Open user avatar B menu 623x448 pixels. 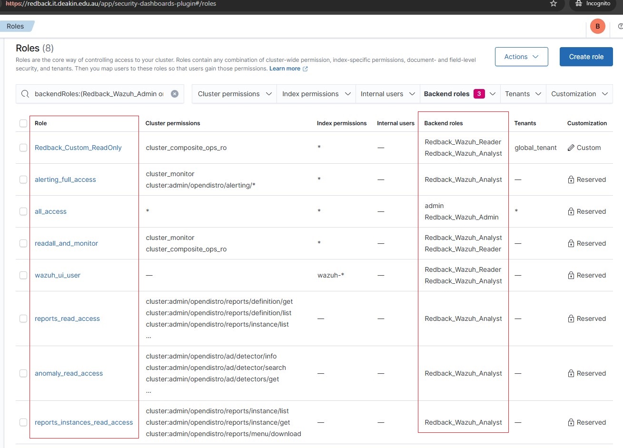[x=598, y=26]
